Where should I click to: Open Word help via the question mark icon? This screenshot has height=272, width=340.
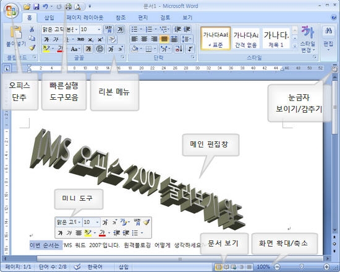[334, 17]
